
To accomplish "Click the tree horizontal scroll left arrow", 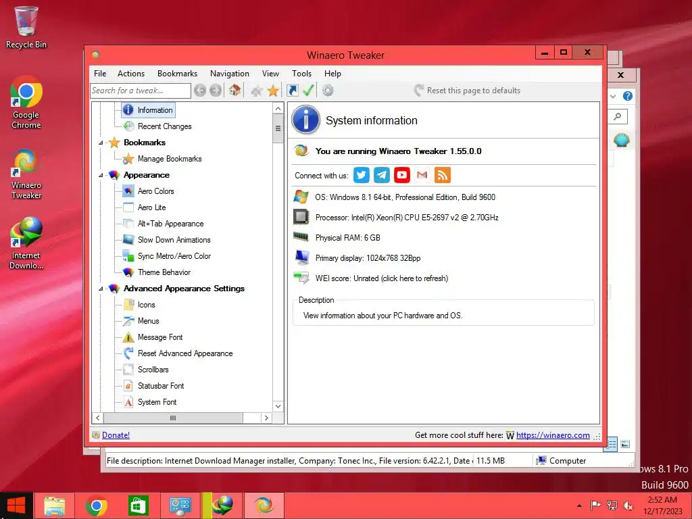I will [x=97, y=418].
